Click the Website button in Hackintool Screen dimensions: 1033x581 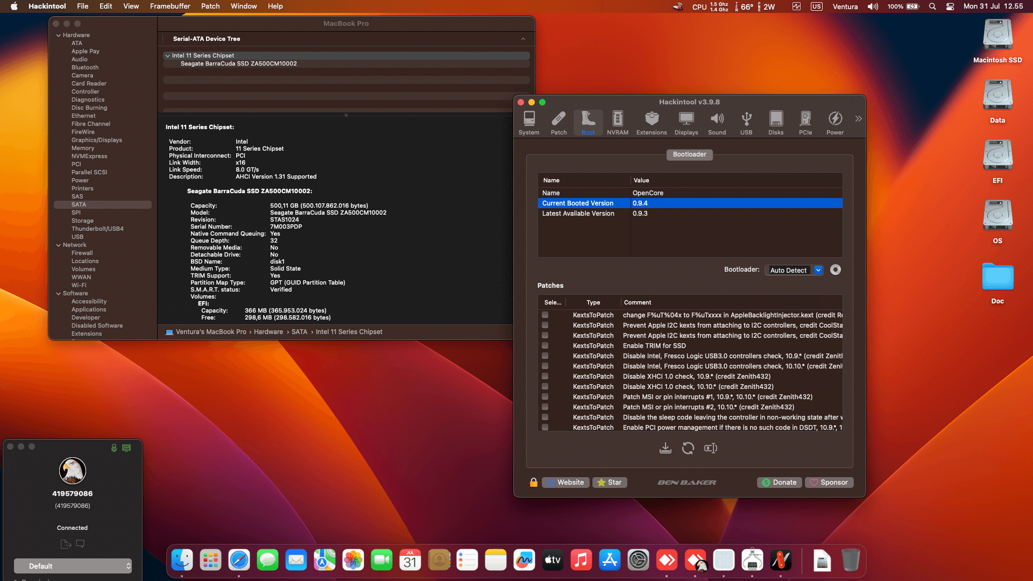pyautogui.click(x=566, y=483)
